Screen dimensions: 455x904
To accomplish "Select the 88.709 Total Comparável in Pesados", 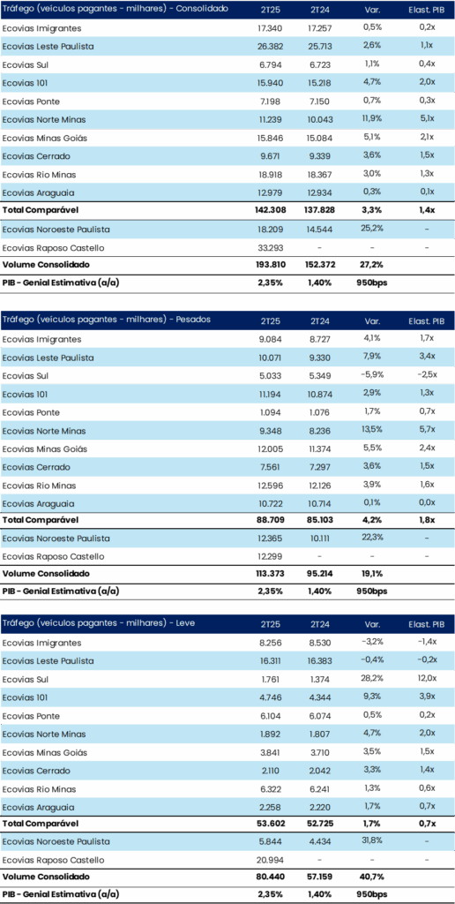I will 269,521.
